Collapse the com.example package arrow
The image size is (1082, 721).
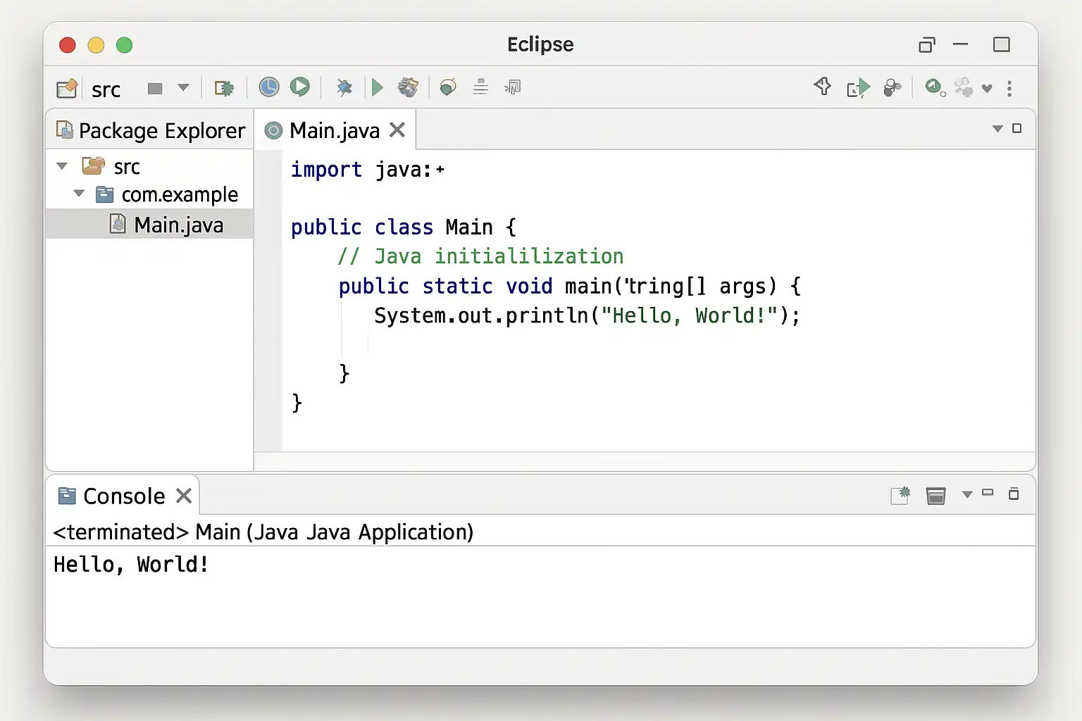coord(79,193)
